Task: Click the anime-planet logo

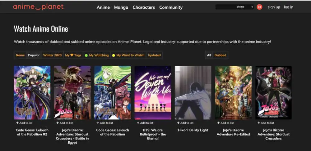Action: 38,7
